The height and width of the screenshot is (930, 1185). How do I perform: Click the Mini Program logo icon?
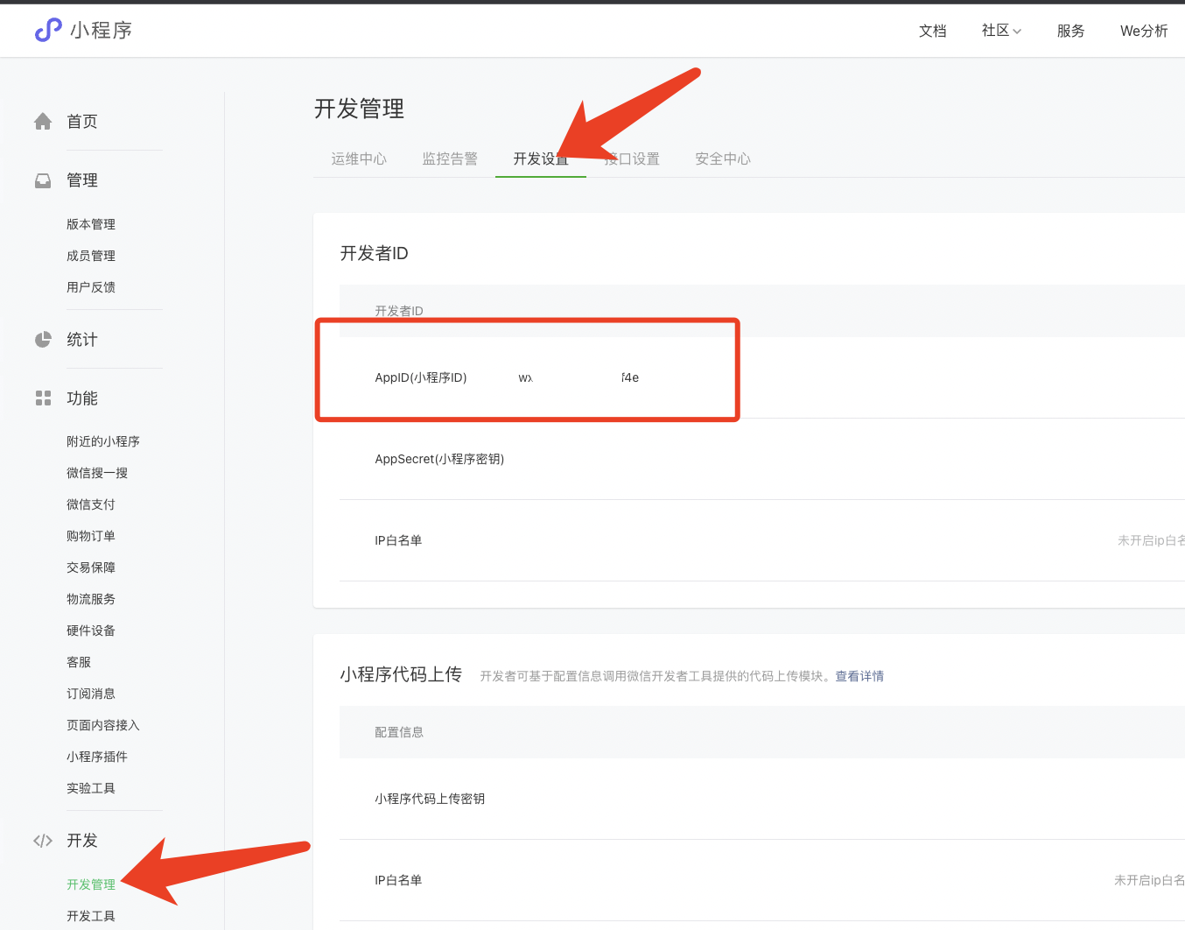pyautogui.click(x=48, y=31)
